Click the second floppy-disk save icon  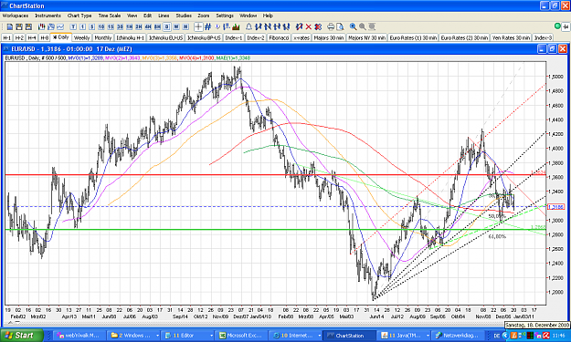click(28, 26)
